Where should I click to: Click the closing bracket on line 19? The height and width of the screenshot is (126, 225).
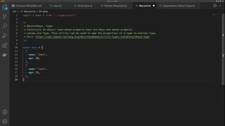click(24, 79)
